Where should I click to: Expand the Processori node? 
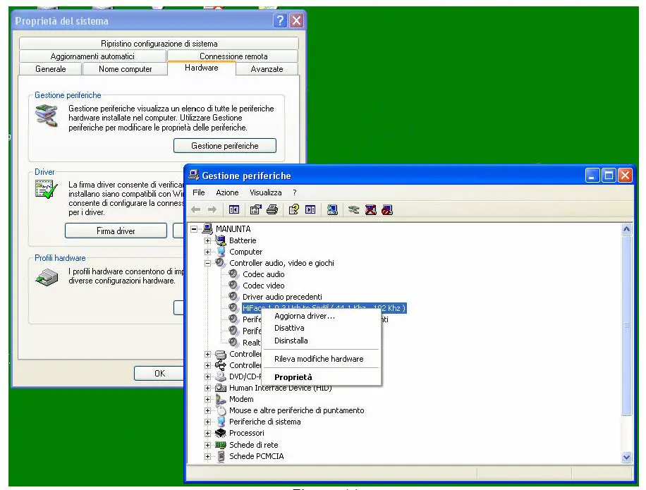click(207, 433)
